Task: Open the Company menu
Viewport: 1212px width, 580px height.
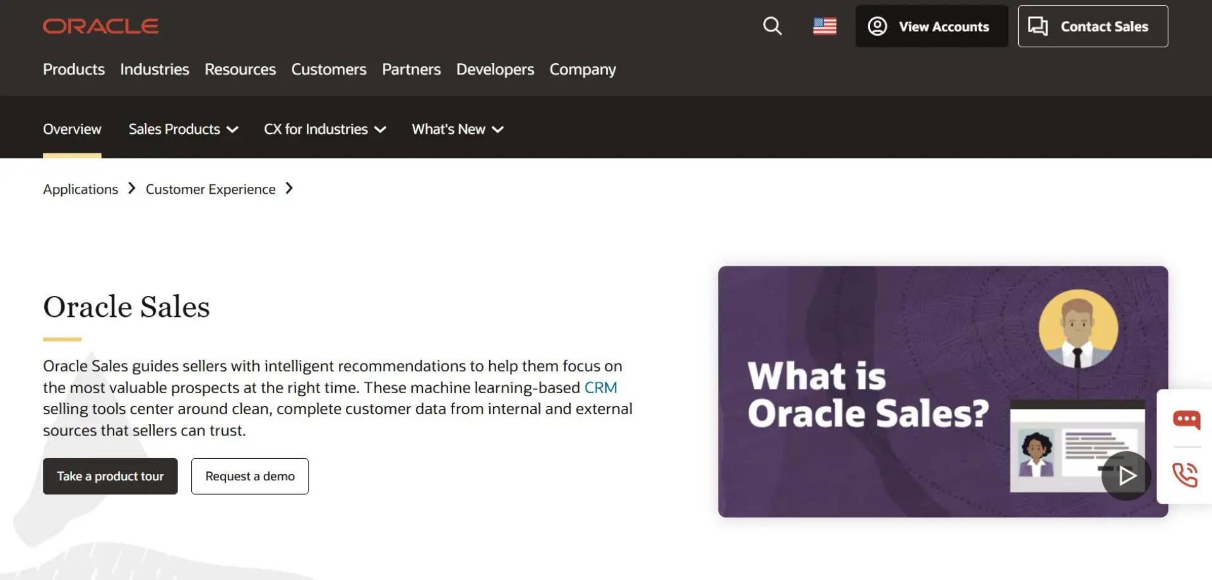Action: click(583, 69)
